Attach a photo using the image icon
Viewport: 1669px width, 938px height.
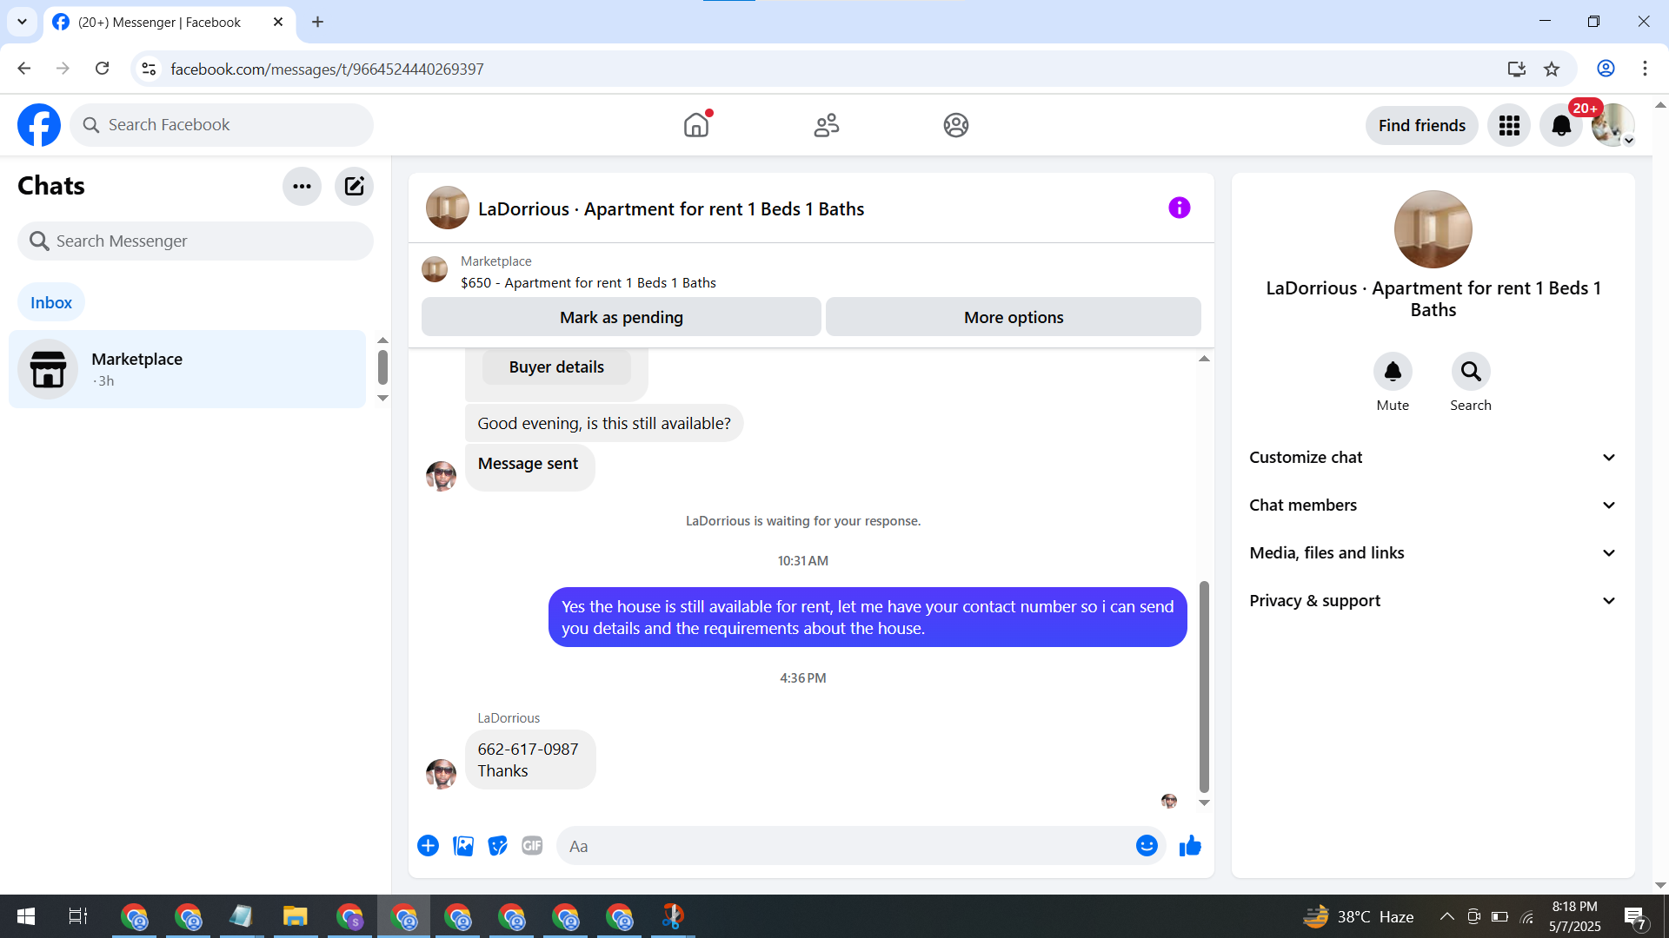463,846
